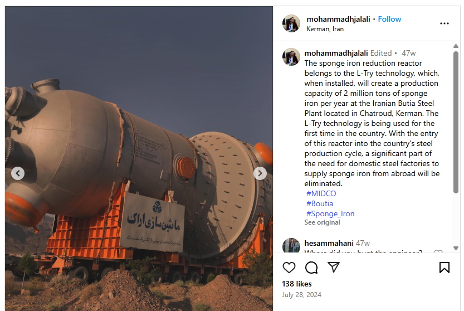
Task: Like the post with the heart icon
Action: [289, 268]
